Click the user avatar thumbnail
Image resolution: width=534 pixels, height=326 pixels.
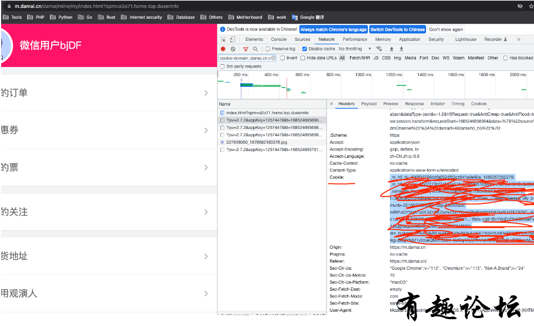click(x=6, y=45)
